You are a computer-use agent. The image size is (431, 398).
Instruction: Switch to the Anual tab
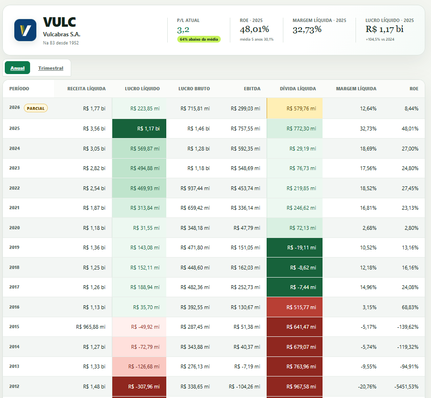(x=17, y=68)
